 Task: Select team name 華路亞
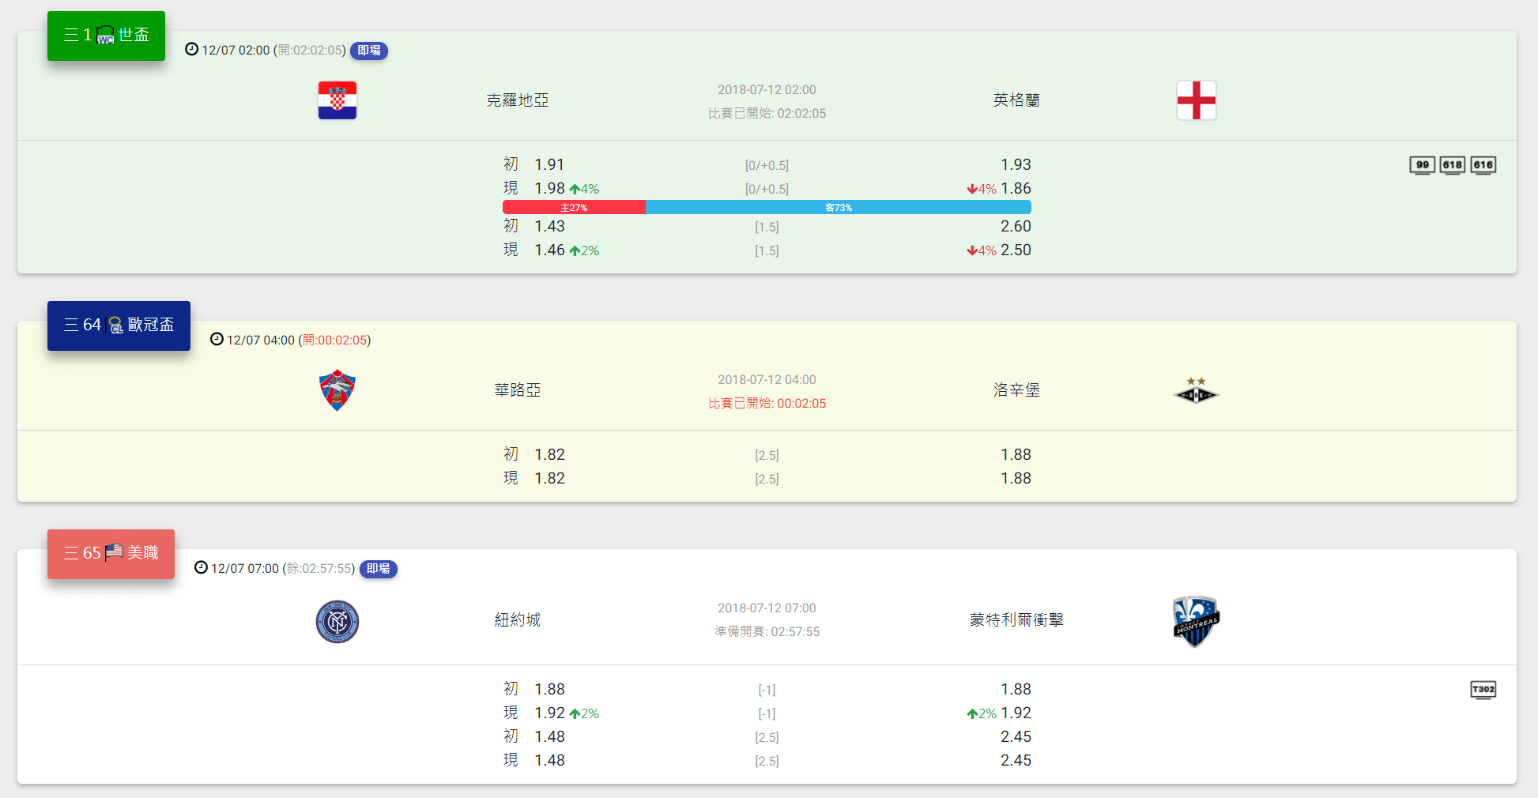click(x=518, y=390)
